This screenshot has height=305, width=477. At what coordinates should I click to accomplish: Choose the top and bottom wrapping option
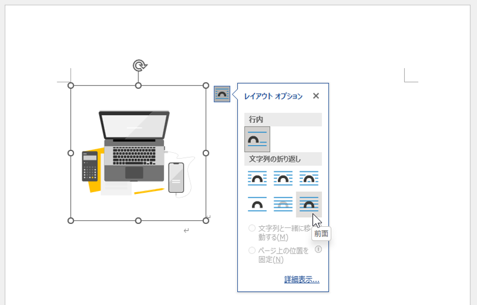(257, 204)
